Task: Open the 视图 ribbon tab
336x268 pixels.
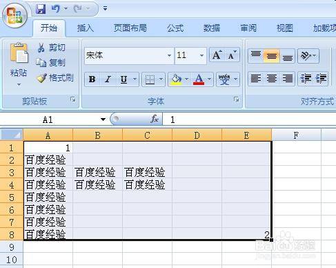Action: [x=285, y=28]
